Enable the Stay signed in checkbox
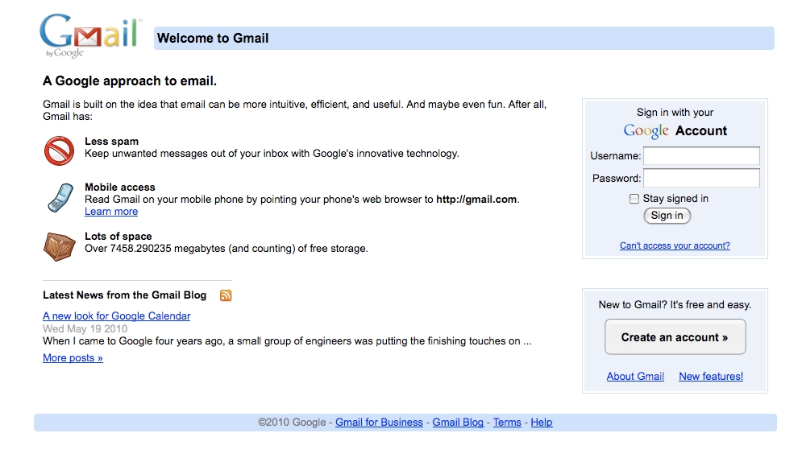802x462 pixels. [634, 199]
